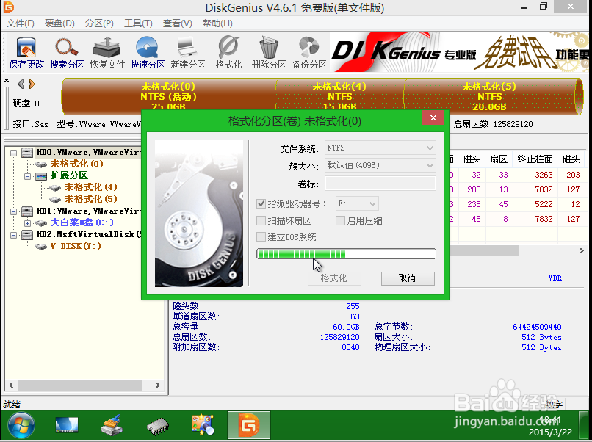Open Partition (分区) menu
Image resolution: width=592 pixels, height=442 pixels.
(99, 23)
